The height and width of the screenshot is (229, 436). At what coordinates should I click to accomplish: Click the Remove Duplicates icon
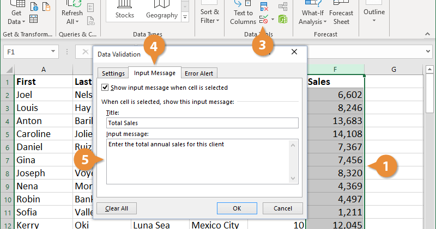tap(264, 7)
